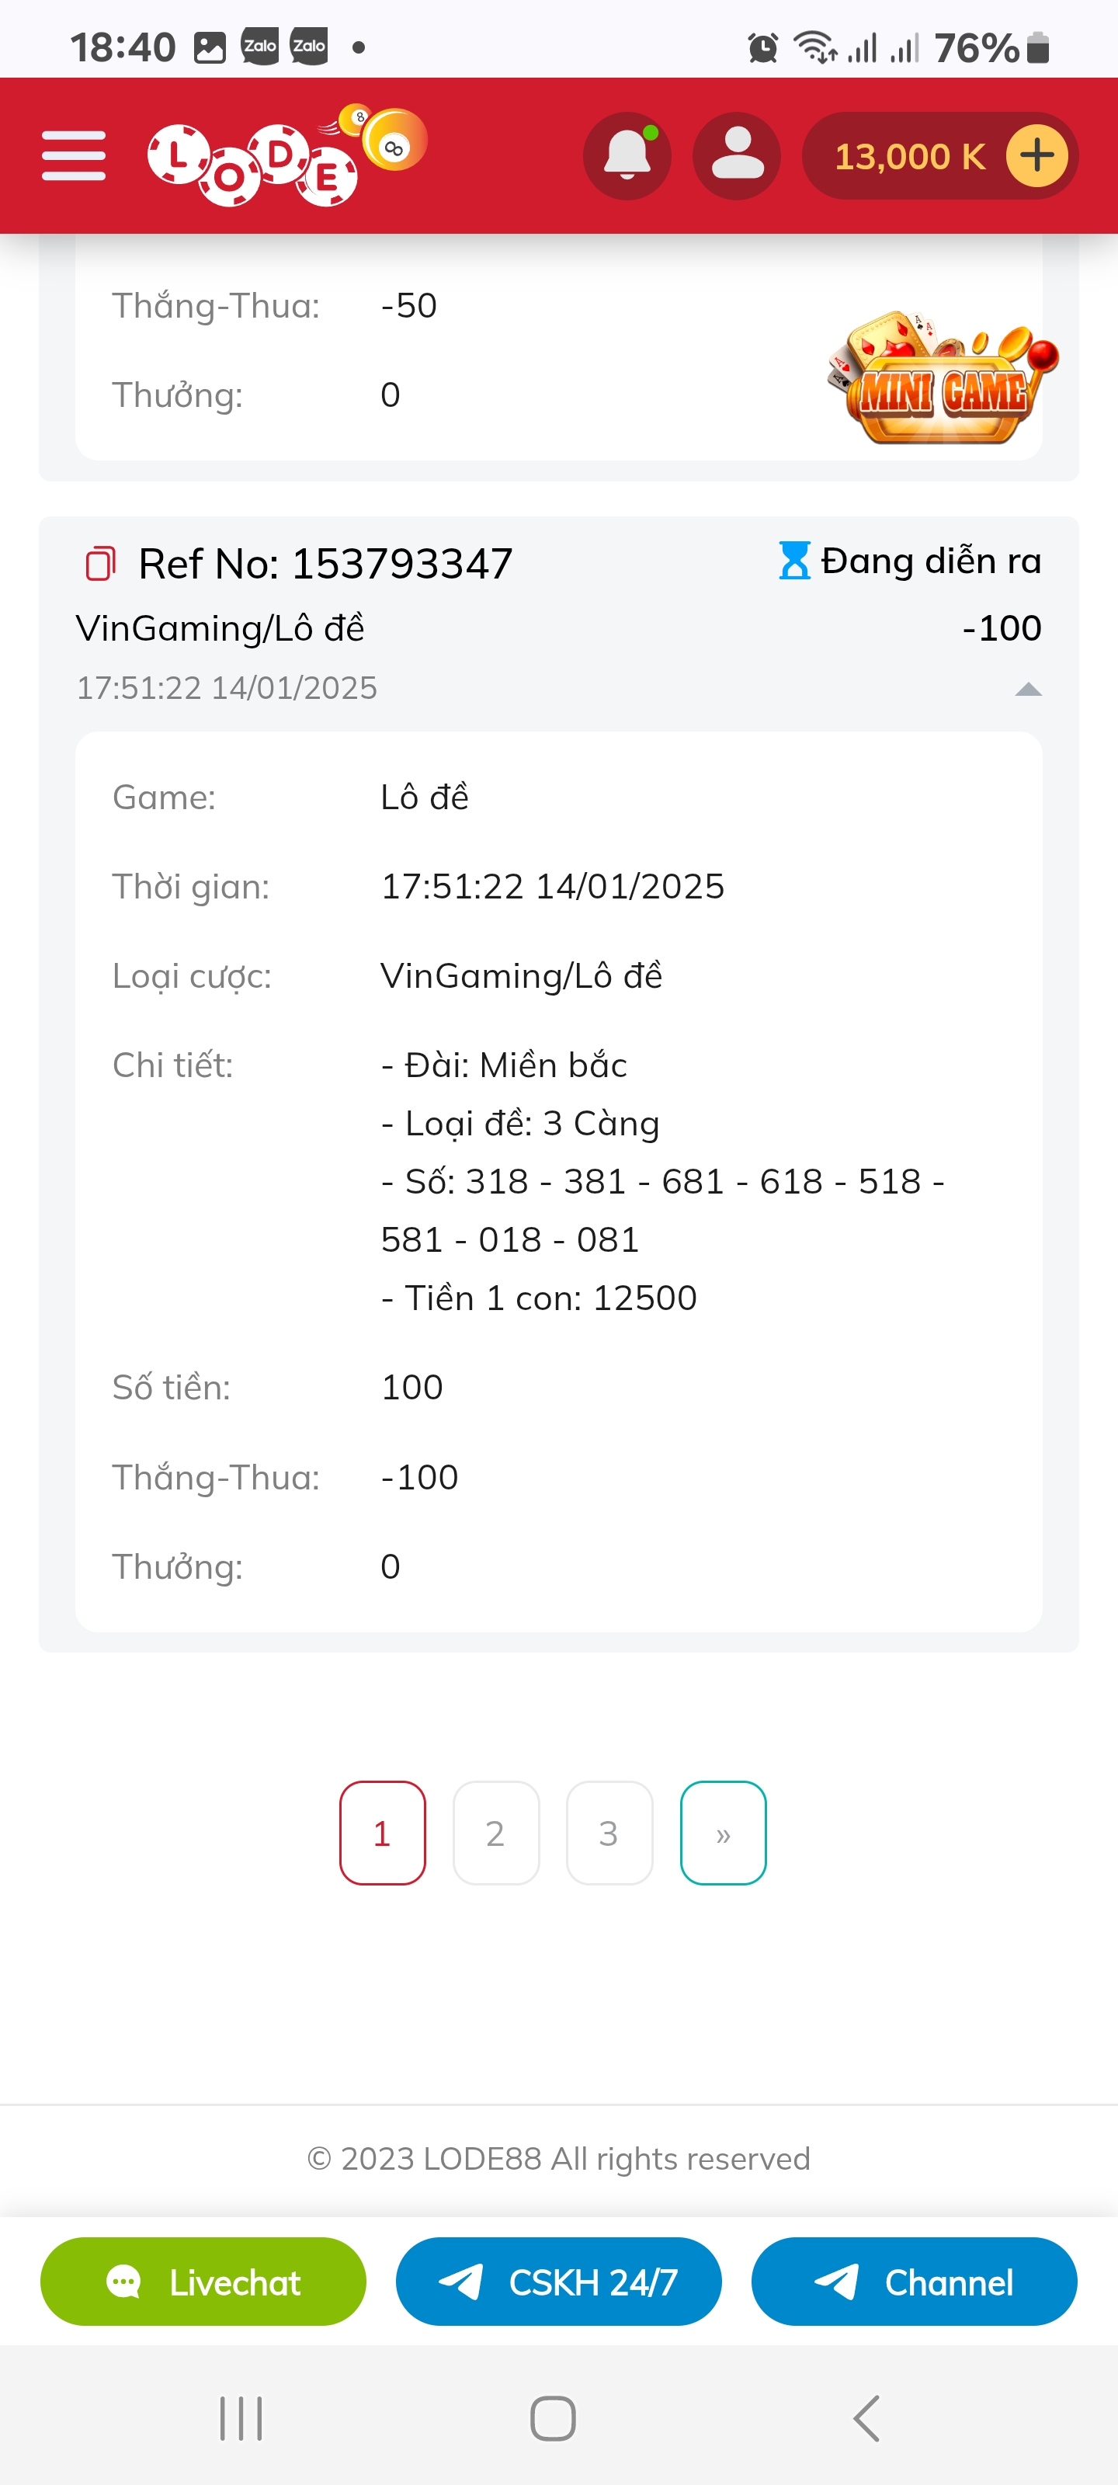Viewport: 1118px width, 2485px height.
Task: Open the Mini Game floating icon
Action: pyautogui.click(x=943, y=377)
